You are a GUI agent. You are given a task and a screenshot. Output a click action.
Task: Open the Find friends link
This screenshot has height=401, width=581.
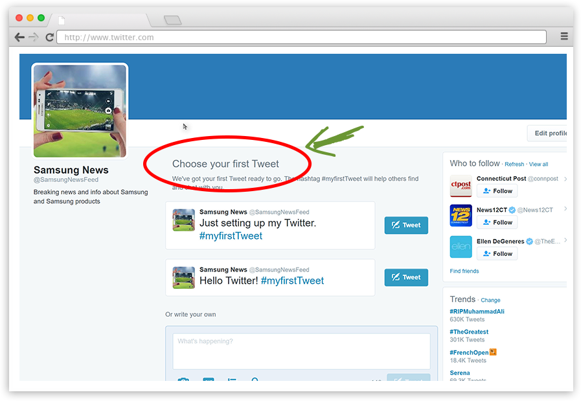click(464, 271)
